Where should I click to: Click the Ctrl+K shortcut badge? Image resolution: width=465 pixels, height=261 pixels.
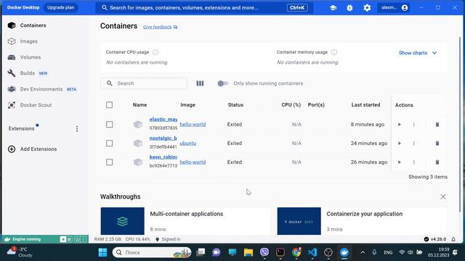pos(297,8)
